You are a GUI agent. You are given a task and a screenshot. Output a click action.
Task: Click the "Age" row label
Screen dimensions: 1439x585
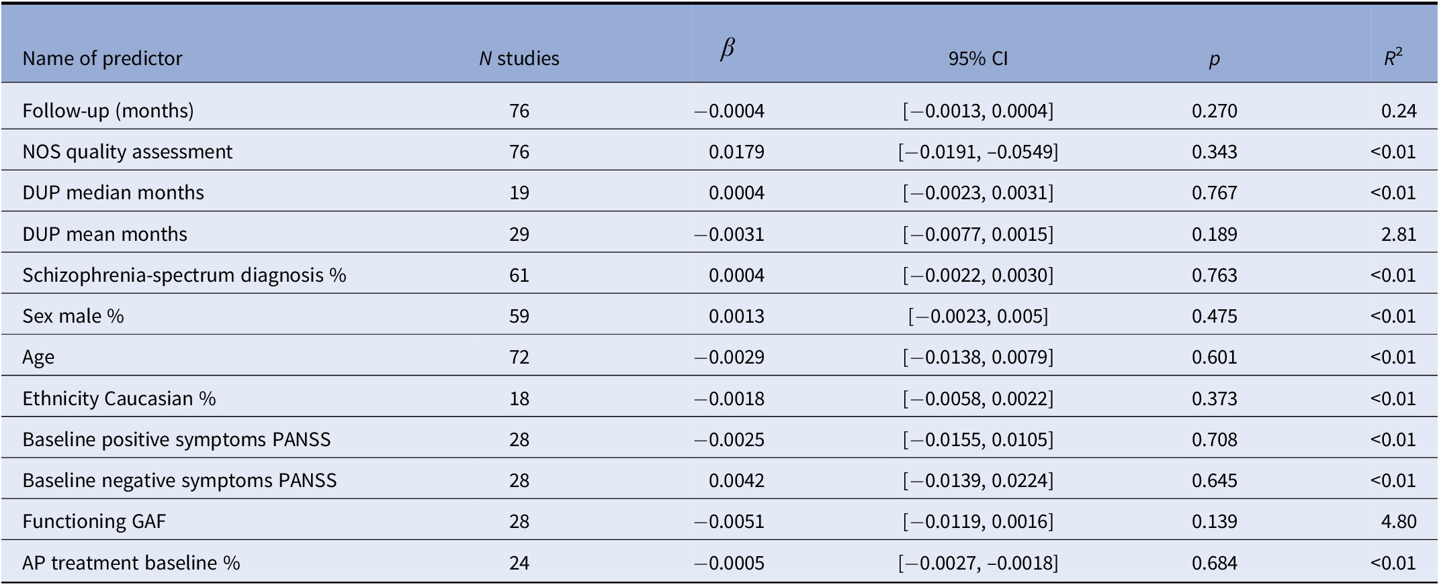pos(38,357)
